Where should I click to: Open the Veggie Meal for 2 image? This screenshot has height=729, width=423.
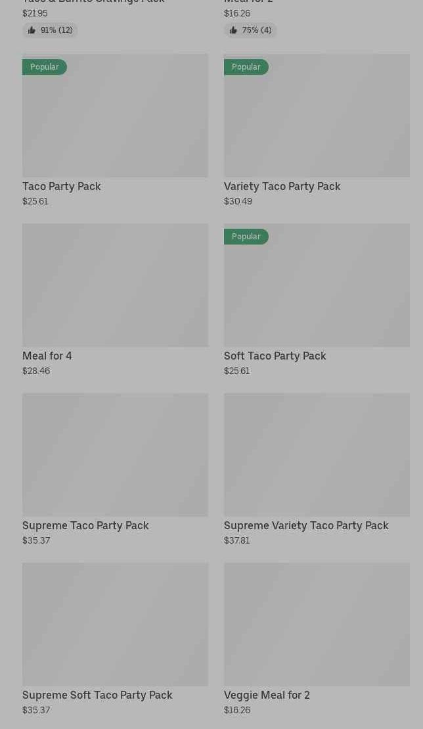click(x=317, y=624)
